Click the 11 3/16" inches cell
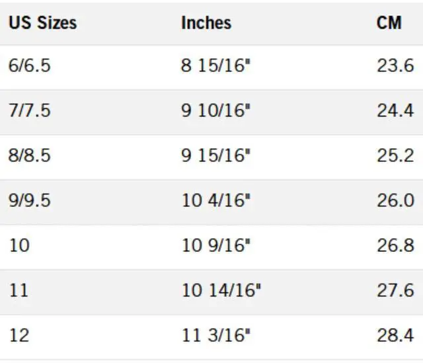Viewport: 423px width, 363px height. coord(216,335)
